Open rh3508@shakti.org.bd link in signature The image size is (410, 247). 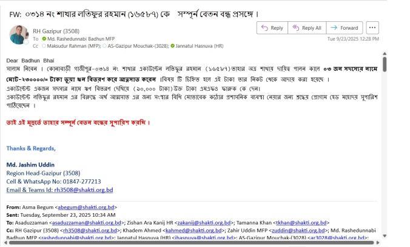(x=80, y=189)
